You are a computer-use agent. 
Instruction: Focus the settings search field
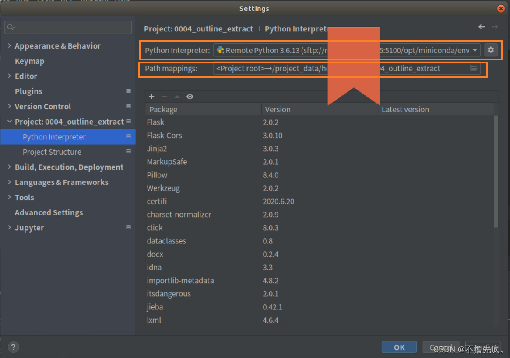coord(68,27)
